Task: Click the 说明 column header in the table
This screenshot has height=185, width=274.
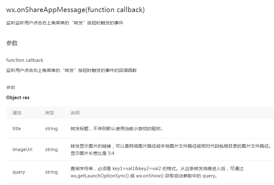Action: pyautogui.click(x=75, y=113)
